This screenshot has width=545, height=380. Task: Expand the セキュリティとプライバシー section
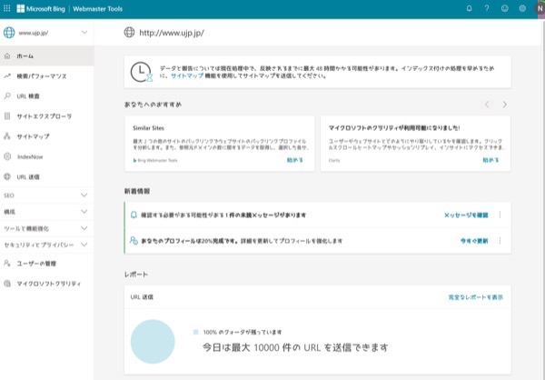coord(46,245)
